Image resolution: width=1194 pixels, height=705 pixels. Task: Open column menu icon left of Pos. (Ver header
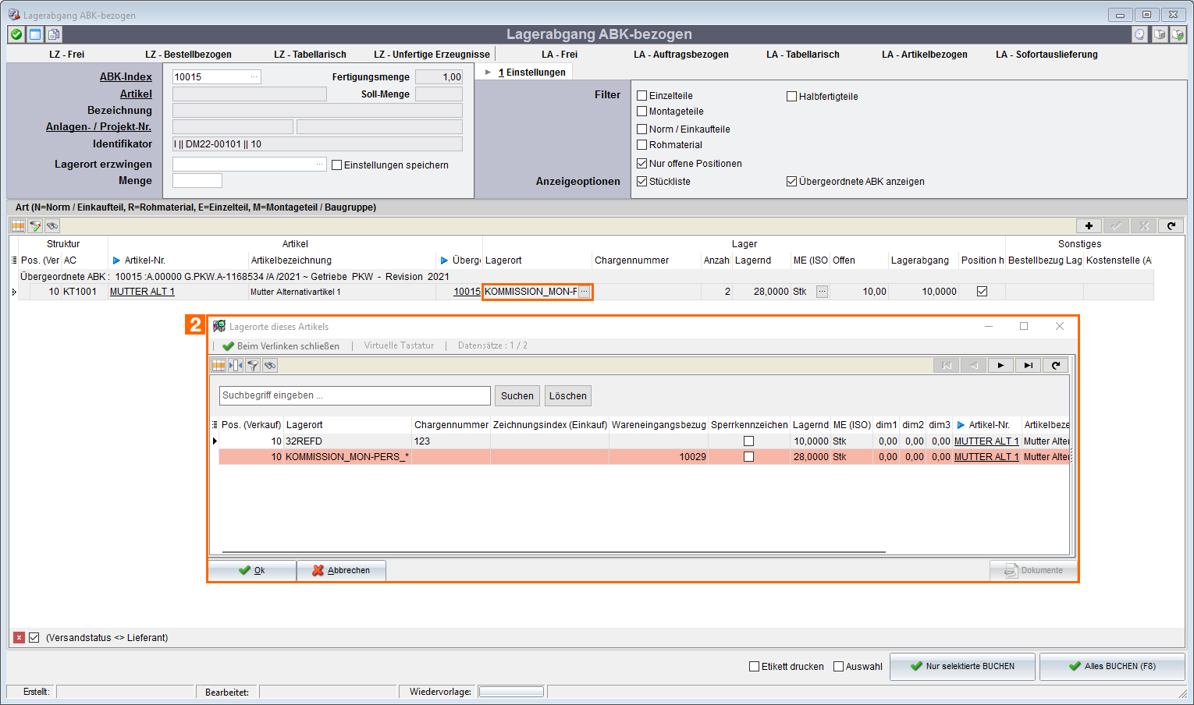[x=14, y=260]
